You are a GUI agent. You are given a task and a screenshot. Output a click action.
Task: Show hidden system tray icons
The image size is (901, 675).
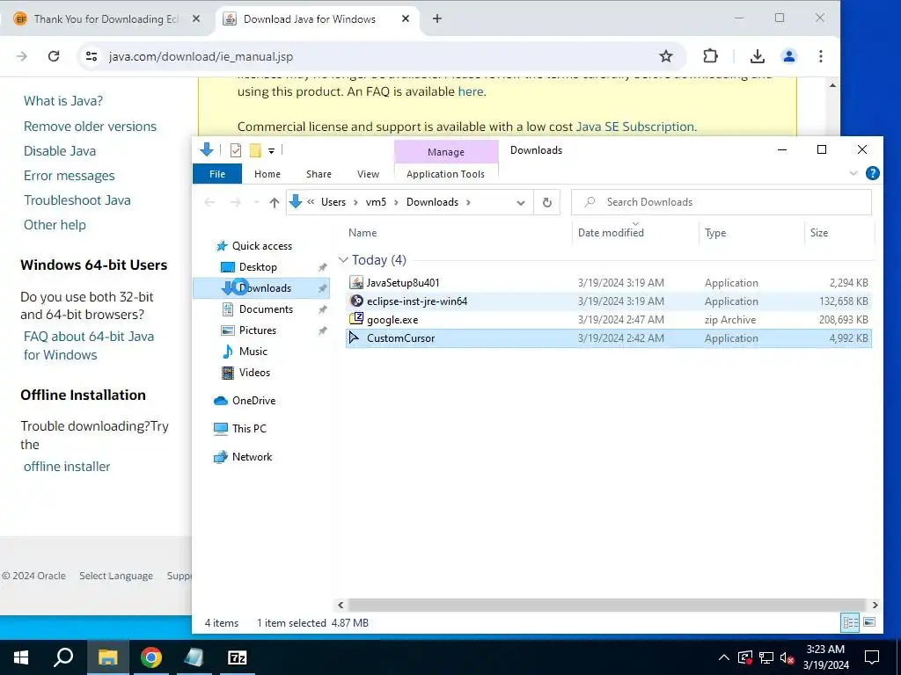point(723,657)
